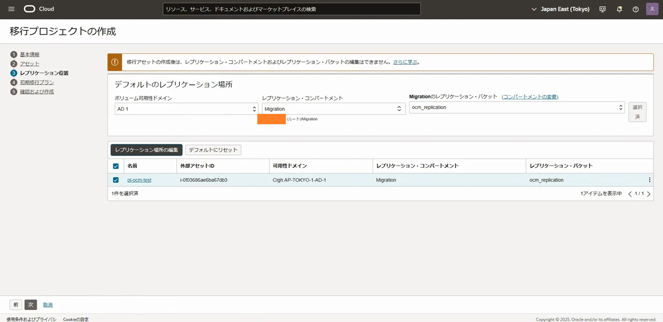Open the さらに学ぶ link
Viewport: 663px width, 322px height.
pyautogui.click(x=405, y=62)
